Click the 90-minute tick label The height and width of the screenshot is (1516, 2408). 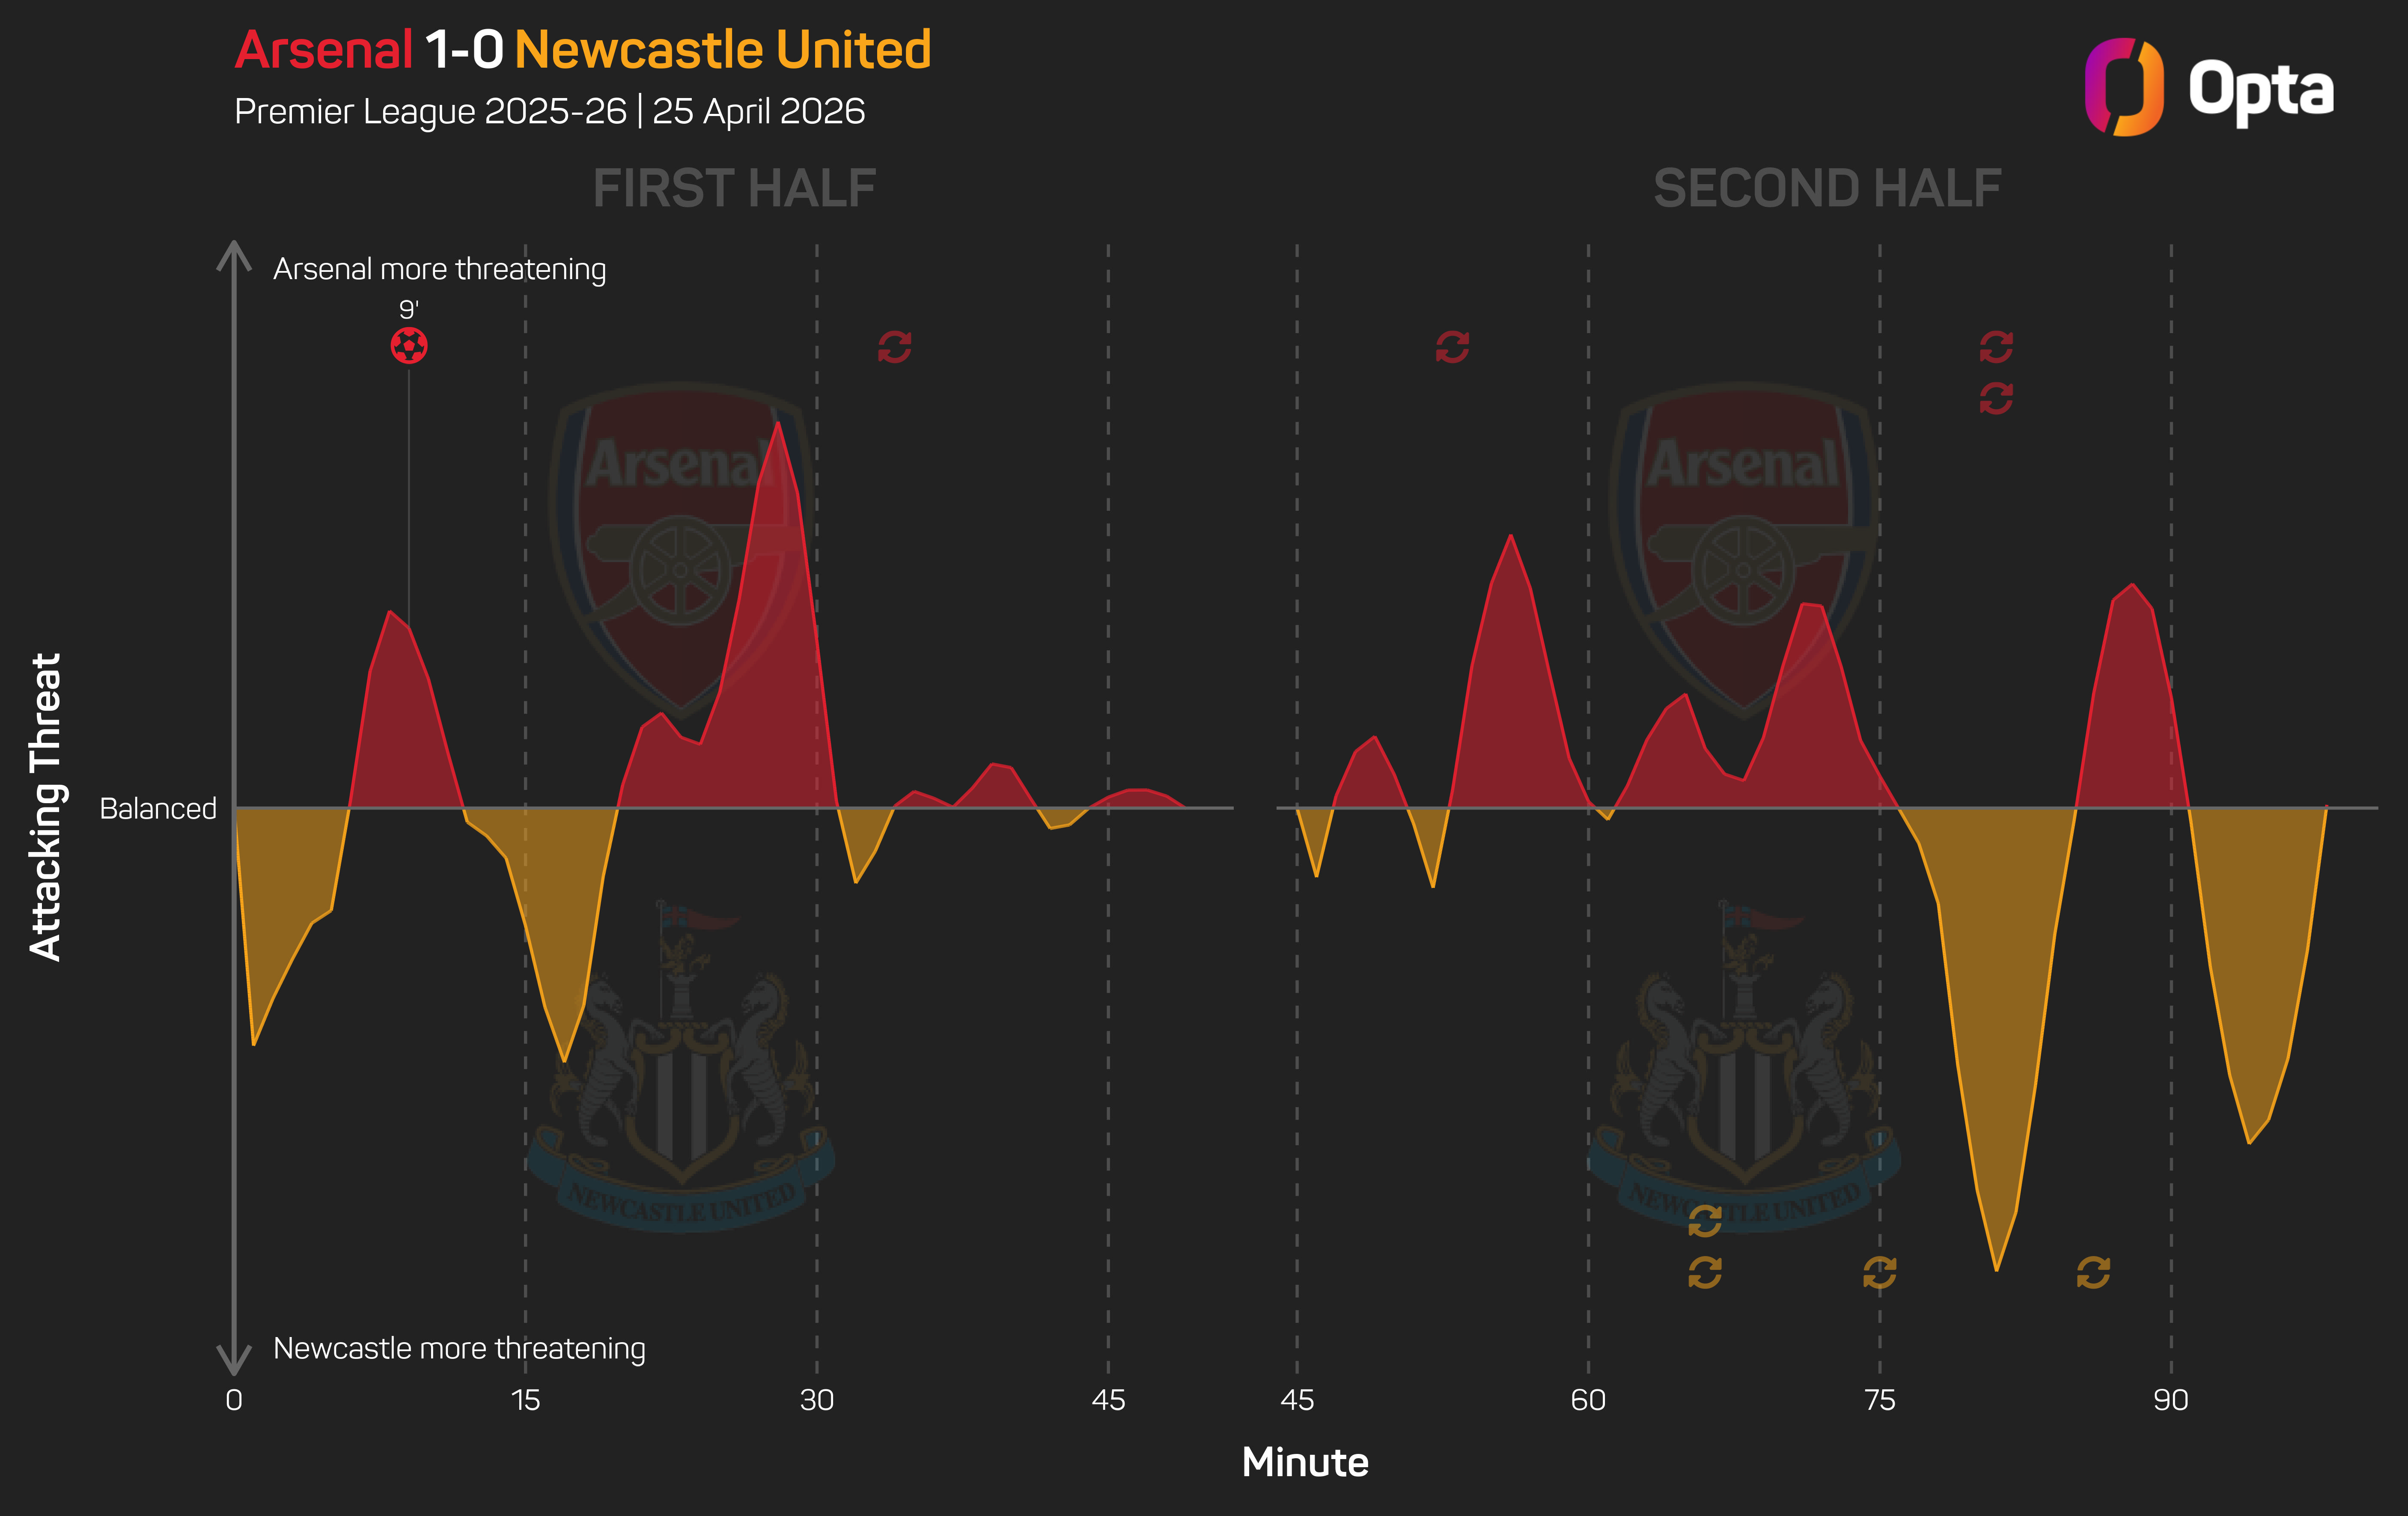[x=2170, y=1399]
